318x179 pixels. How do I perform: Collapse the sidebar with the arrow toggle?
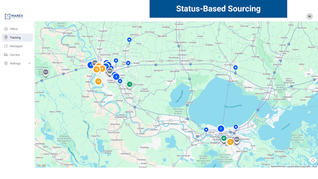click(34, 25)
